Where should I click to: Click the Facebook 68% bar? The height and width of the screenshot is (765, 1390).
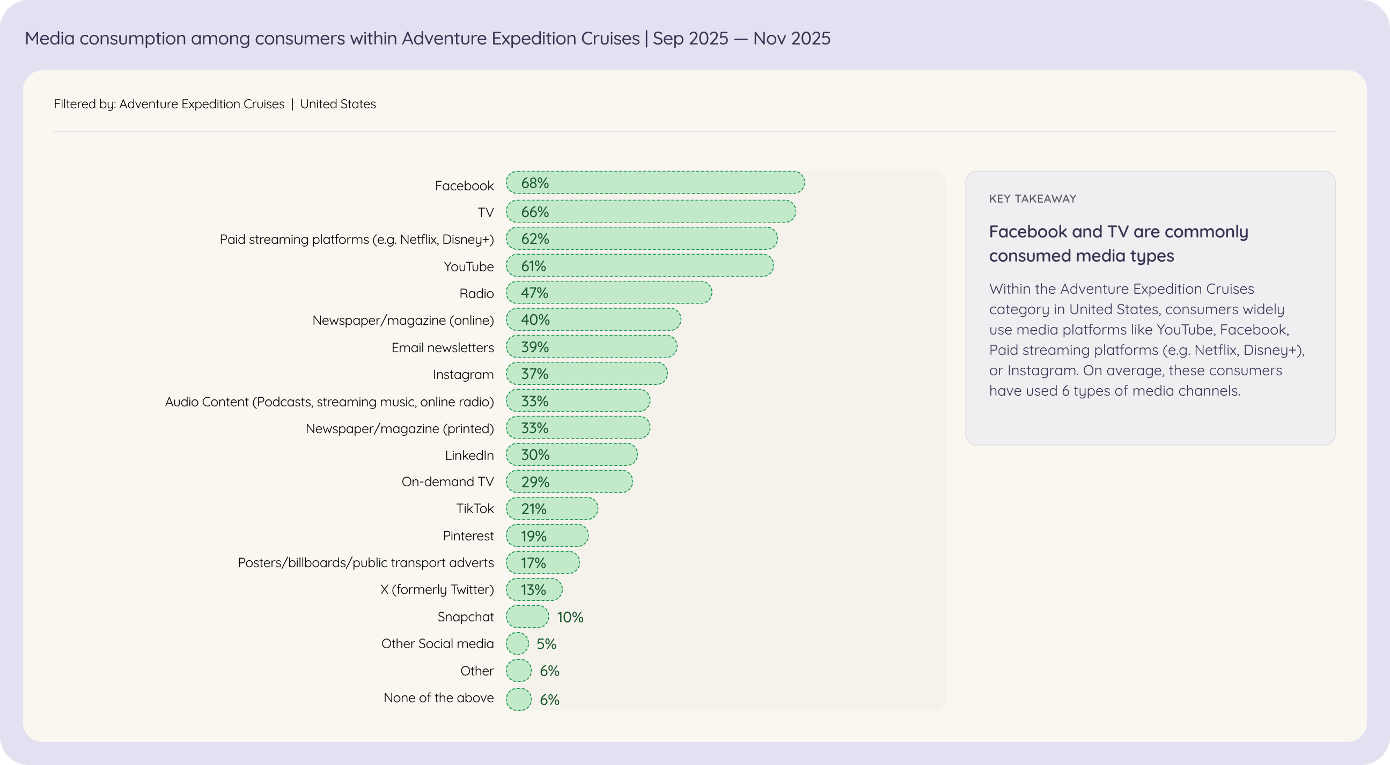click(654, 183)
